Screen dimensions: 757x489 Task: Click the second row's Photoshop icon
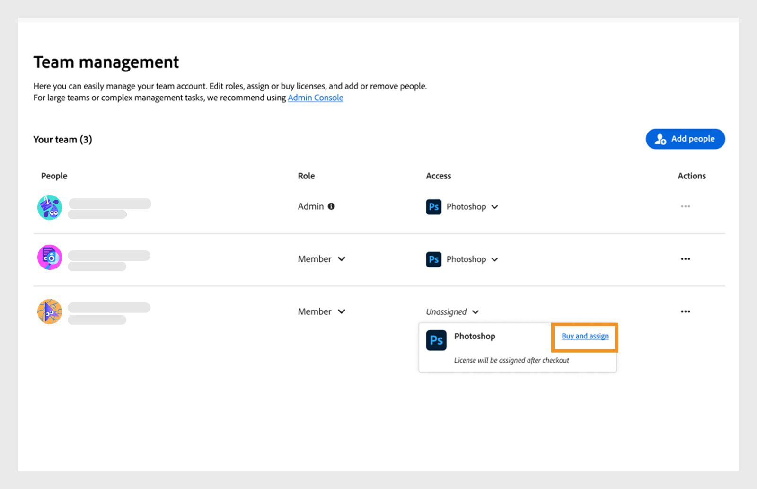pyautogui.click(x=433, y=259)
